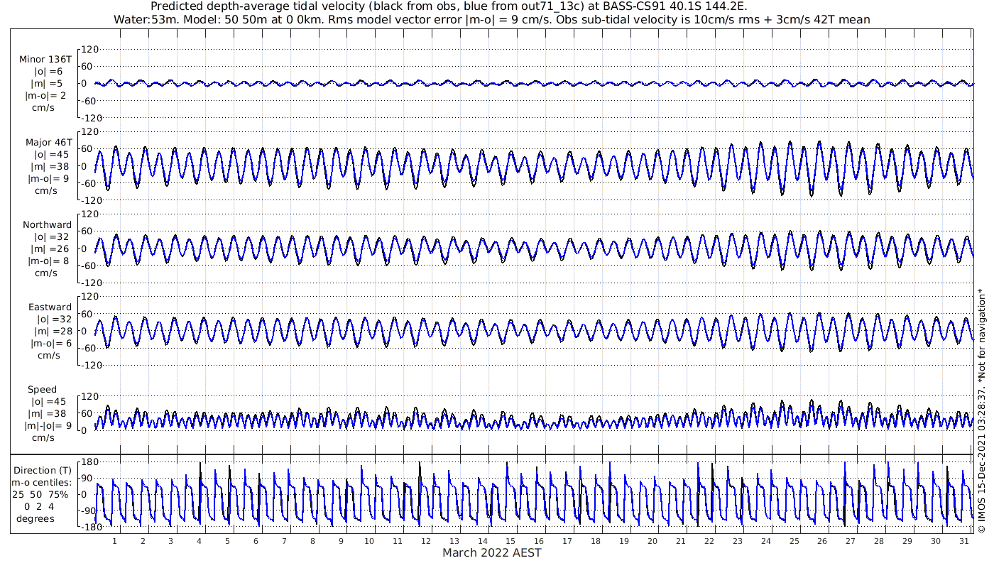Click the '120' tick of the Minor panel
The width and height of the screenshot is (994, 568).
[90, 50]
